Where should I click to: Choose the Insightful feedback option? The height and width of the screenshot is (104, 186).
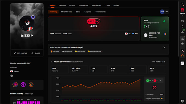coord(67,52)
